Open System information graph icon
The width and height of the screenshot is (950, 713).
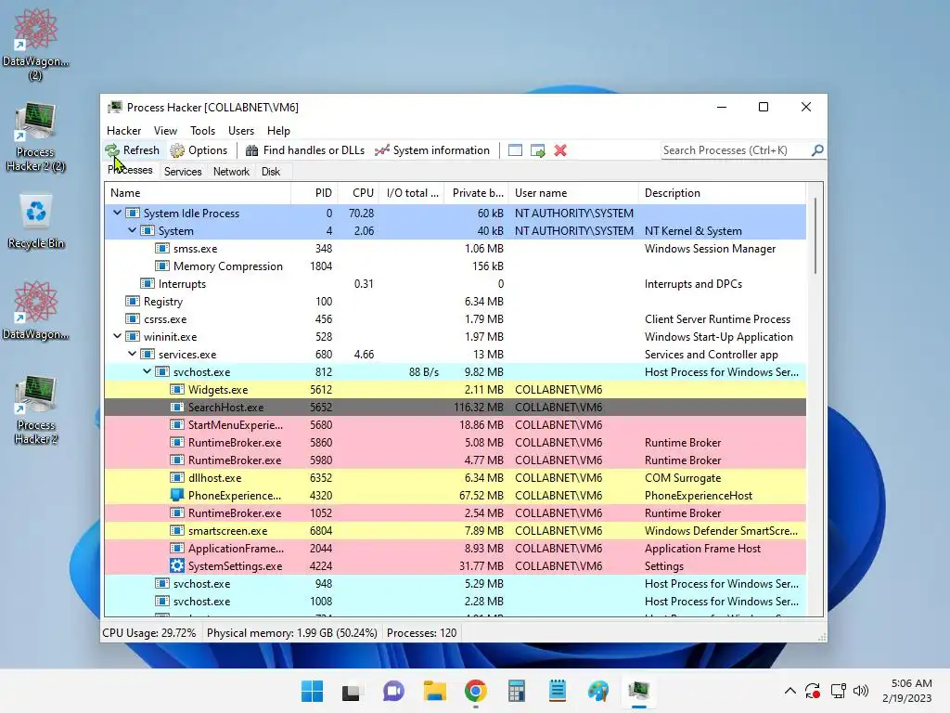[382, 150]
